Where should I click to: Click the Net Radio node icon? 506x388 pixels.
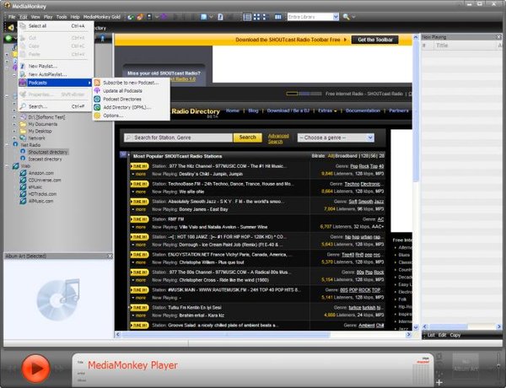[15, 144]
